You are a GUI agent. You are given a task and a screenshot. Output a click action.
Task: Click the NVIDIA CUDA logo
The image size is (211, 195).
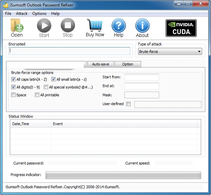[181, 28]
